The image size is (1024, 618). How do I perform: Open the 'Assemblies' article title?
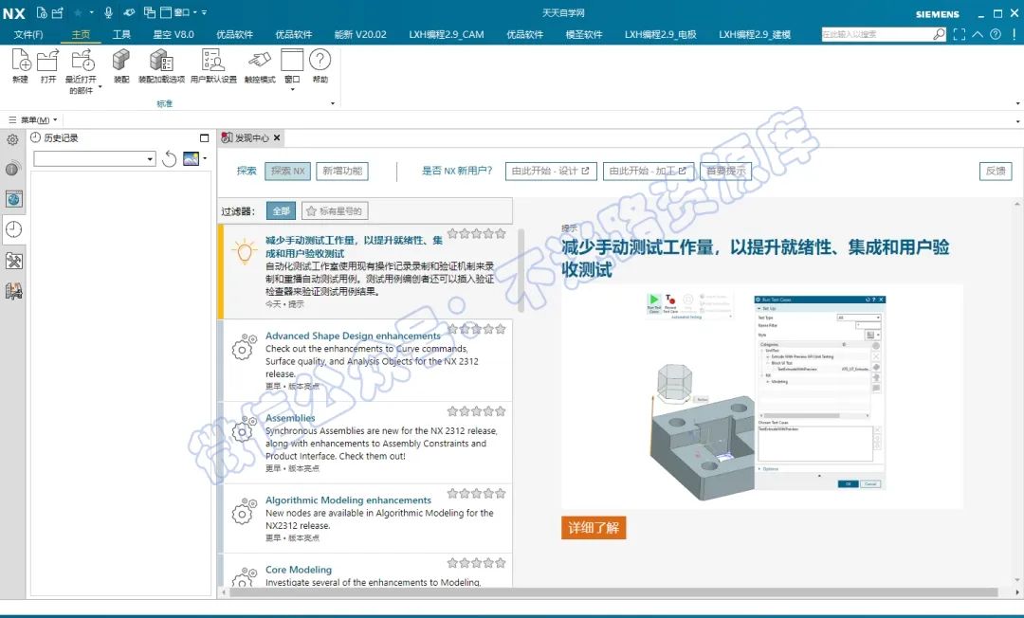click(290, 418)
